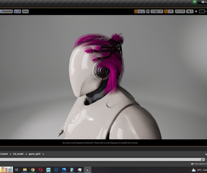Switch to the rotate gizmo mode

[x=140, y=11]
